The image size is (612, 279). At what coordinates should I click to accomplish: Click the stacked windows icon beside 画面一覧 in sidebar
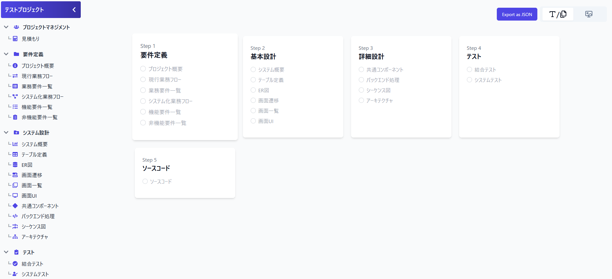coord(15,185)
